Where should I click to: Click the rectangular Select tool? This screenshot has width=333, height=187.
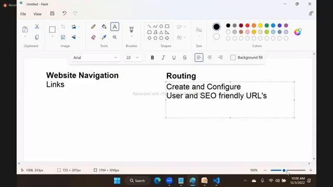pyautogui.click(x=52, y=30)
